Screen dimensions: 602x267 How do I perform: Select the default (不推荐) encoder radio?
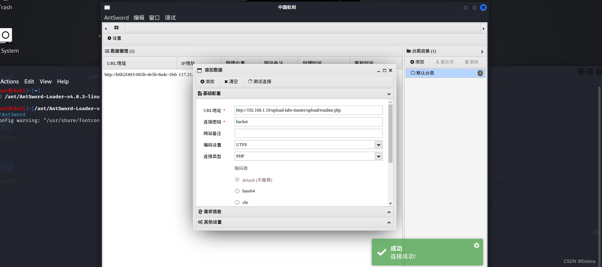(x=237, y=179)
